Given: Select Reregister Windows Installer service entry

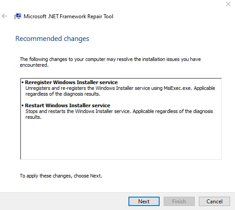Looking at the screenshot, I should [71, 82].
